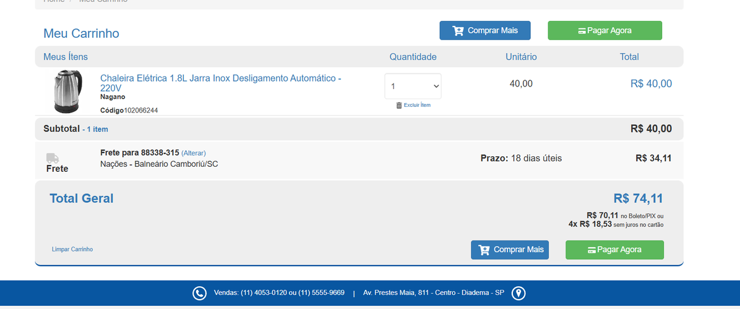Click the Av. Prestes Maia address in footer

click(433, 292)
